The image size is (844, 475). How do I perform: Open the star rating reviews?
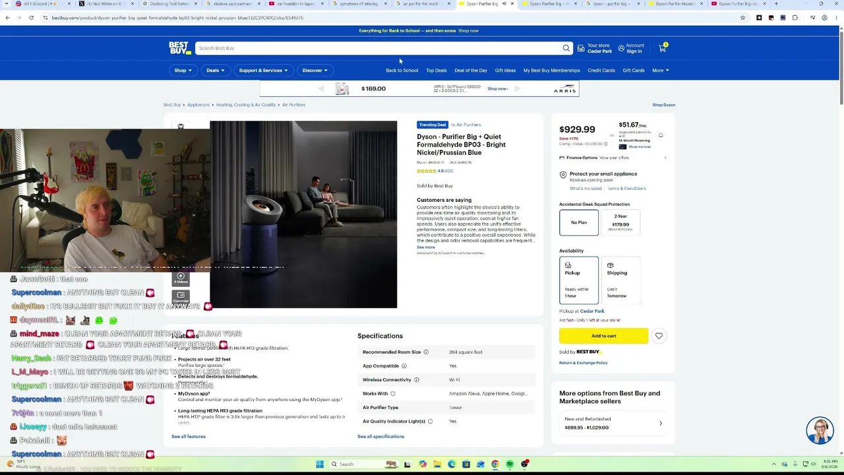[427, 172]
